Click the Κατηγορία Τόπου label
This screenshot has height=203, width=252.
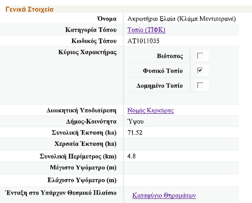click(x=91, y=30)
